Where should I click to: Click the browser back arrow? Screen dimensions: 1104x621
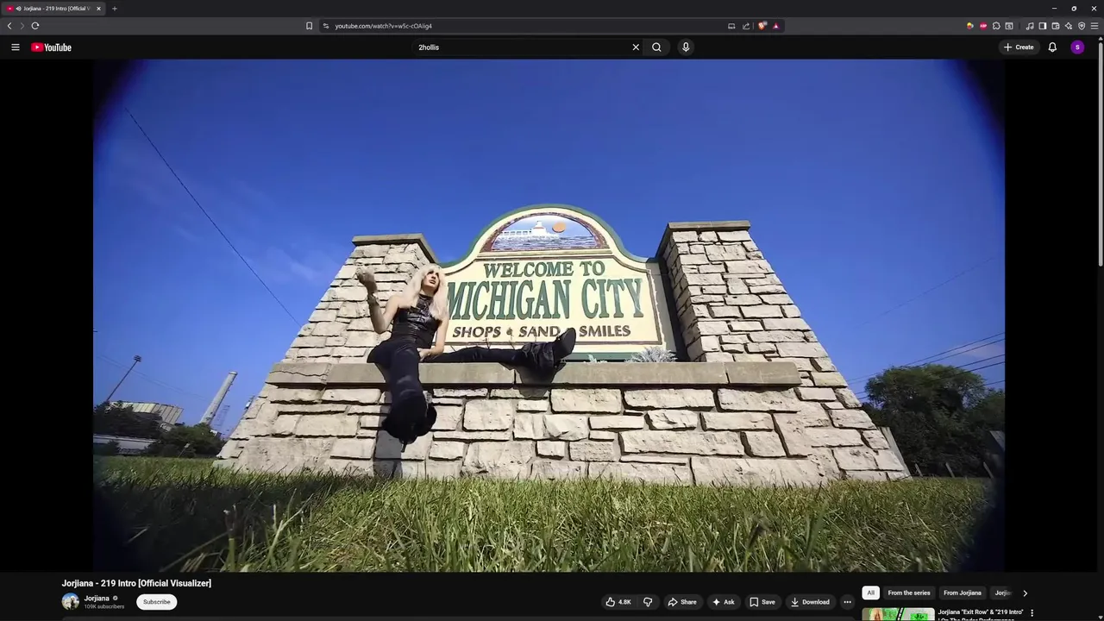tap(9, 26)
